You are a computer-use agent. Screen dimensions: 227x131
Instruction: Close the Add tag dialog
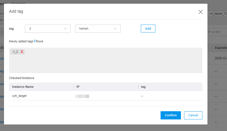(x=200, y=12)
